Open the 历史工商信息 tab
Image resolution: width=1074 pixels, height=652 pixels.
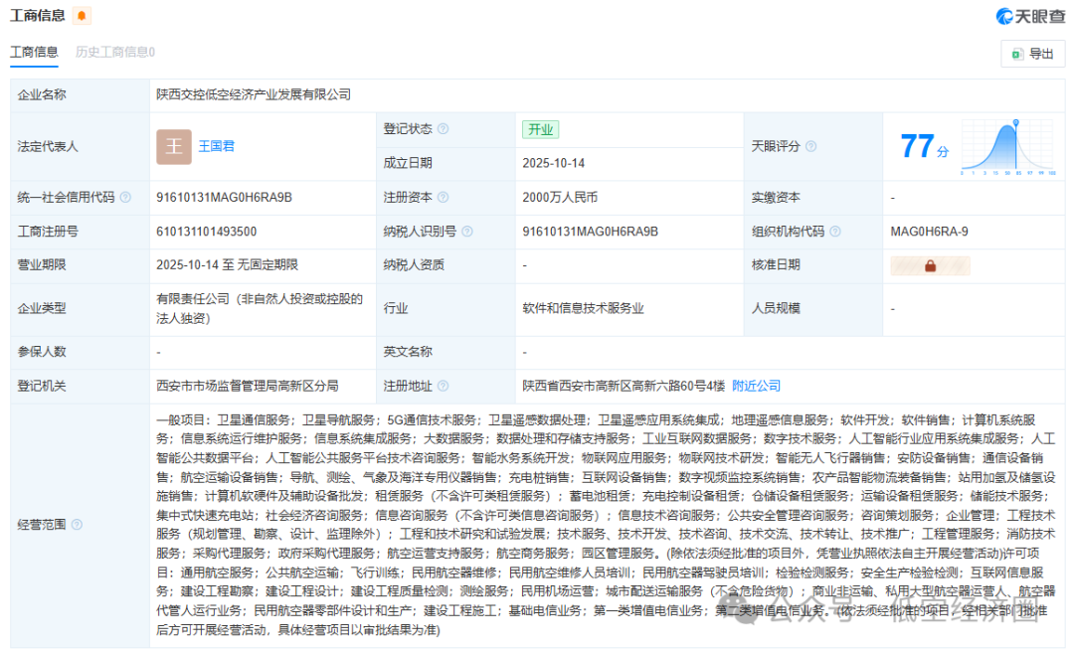click(x=115, y=52)
